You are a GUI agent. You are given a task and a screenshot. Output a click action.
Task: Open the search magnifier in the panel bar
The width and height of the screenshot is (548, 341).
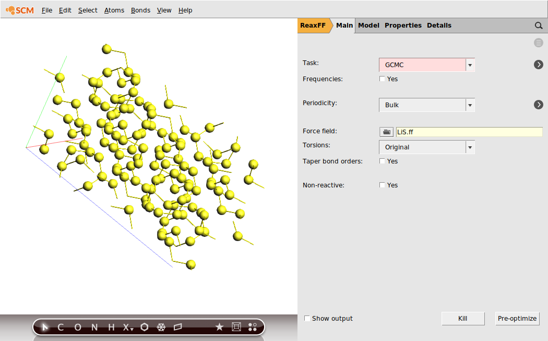coord(538,25)
